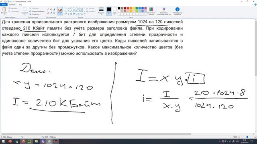Click the taskbar clock and date
Screen dimensions: 257x144
(x=245, y=141)
